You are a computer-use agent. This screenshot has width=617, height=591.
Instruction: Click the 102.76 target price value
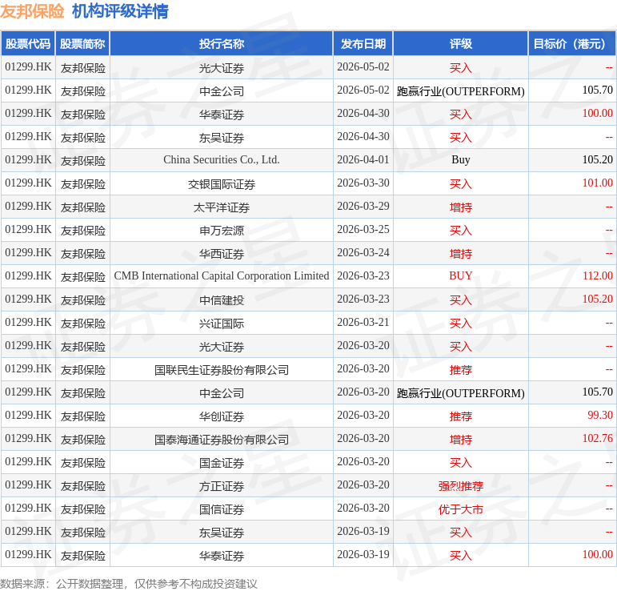click(597, 438)
